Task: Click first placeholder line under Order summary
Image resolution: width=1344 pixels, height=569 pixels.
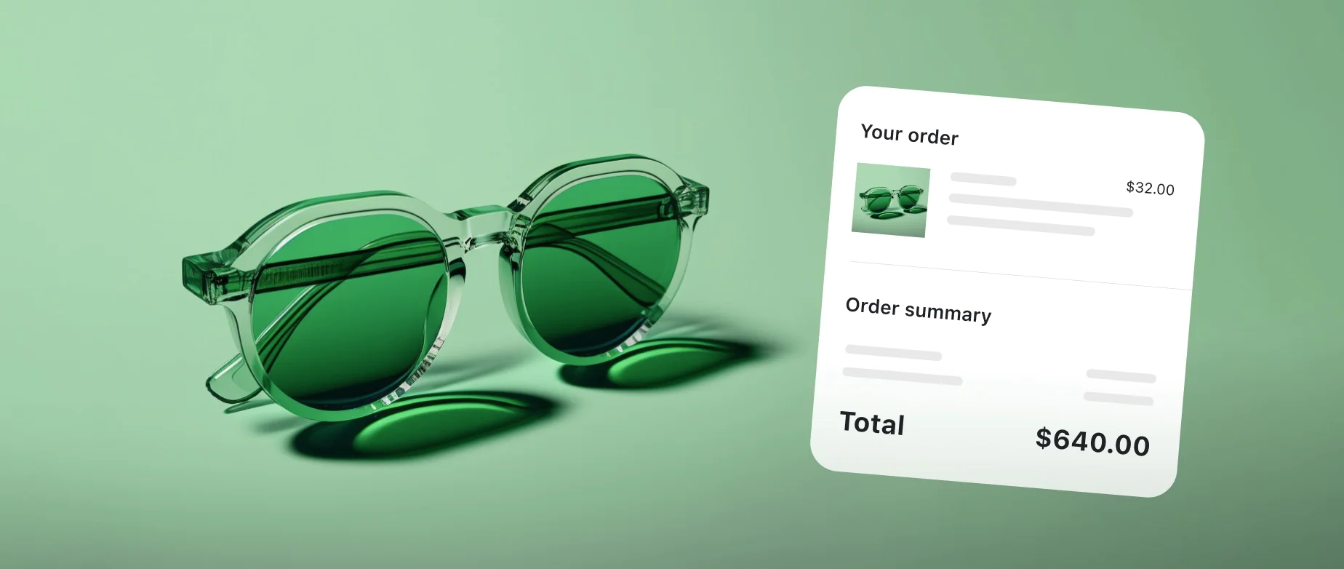Action: [893, 352]
